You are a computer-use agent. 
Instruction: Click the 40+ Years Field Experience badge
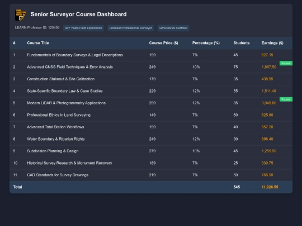[x=83, y=28]
